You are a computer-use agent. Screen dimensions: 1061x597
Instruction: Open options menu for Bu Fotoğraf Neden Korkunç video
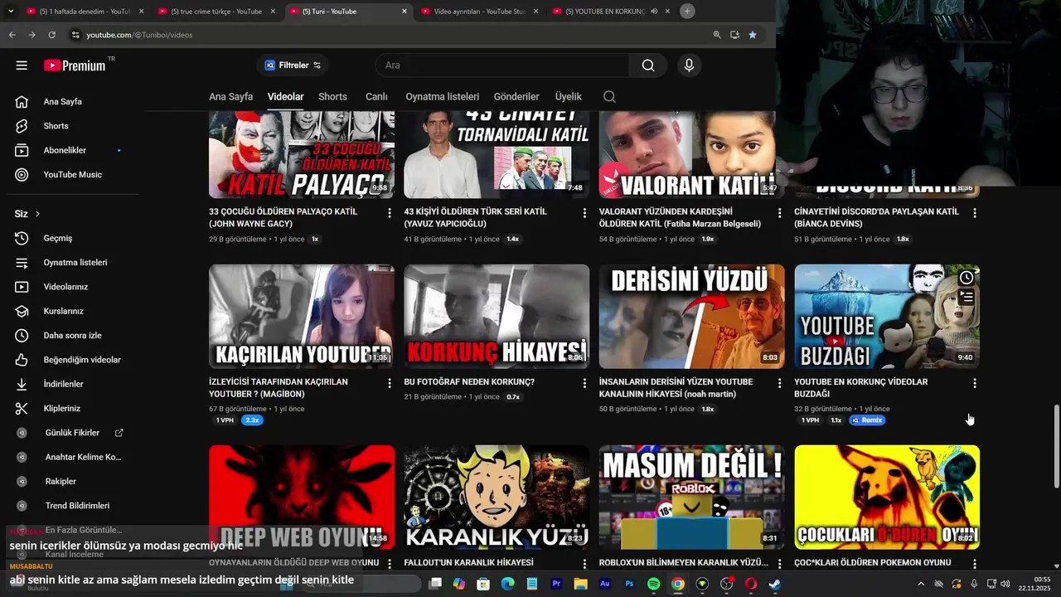coord(584,383)
